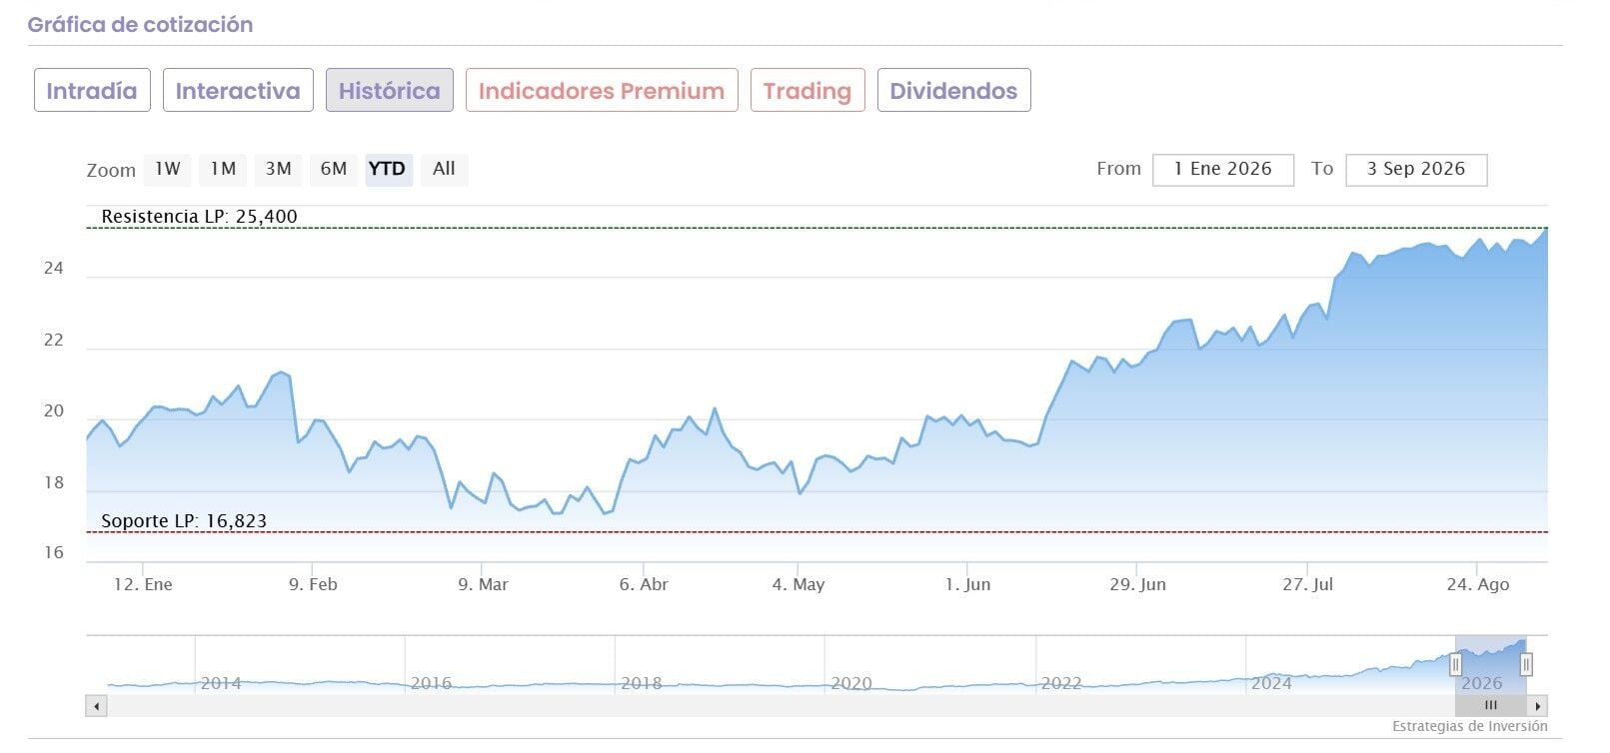1610x753 pixels.
Task: Open the Intradía chart tab
Action: pos(92,91)
